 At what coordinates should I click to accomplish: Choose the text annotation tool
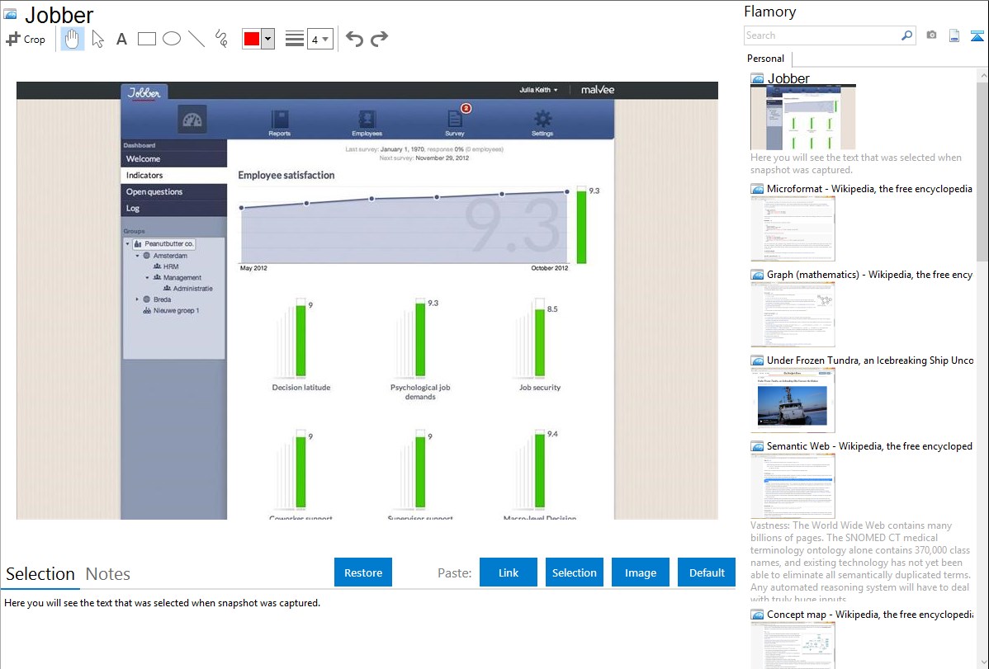(121, 39)
